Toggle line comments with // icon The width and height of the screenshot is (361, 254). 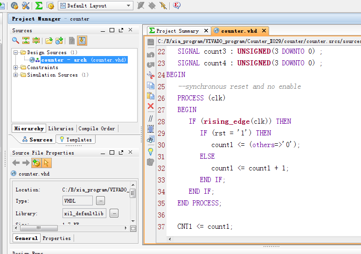pyautogui.click(x=151, y=119)
